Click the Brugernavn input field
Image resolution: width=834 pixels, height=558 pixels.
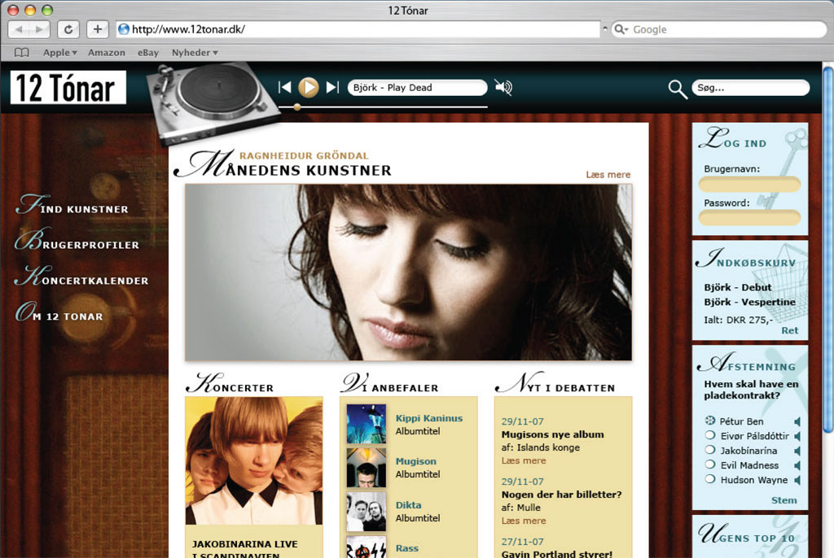pos(749,185)
